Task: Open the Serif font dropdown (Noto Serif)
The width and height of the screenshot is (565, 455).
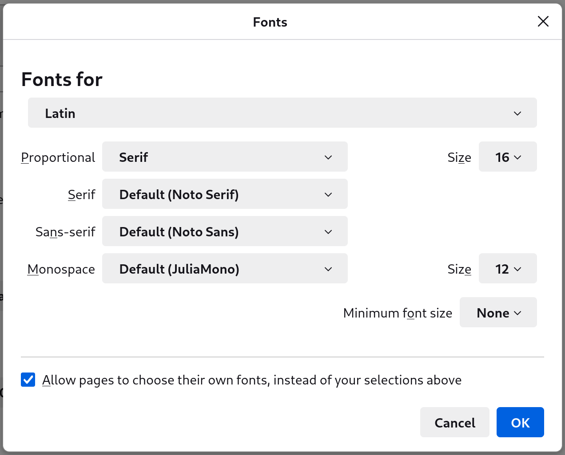Action: [225, 194]
